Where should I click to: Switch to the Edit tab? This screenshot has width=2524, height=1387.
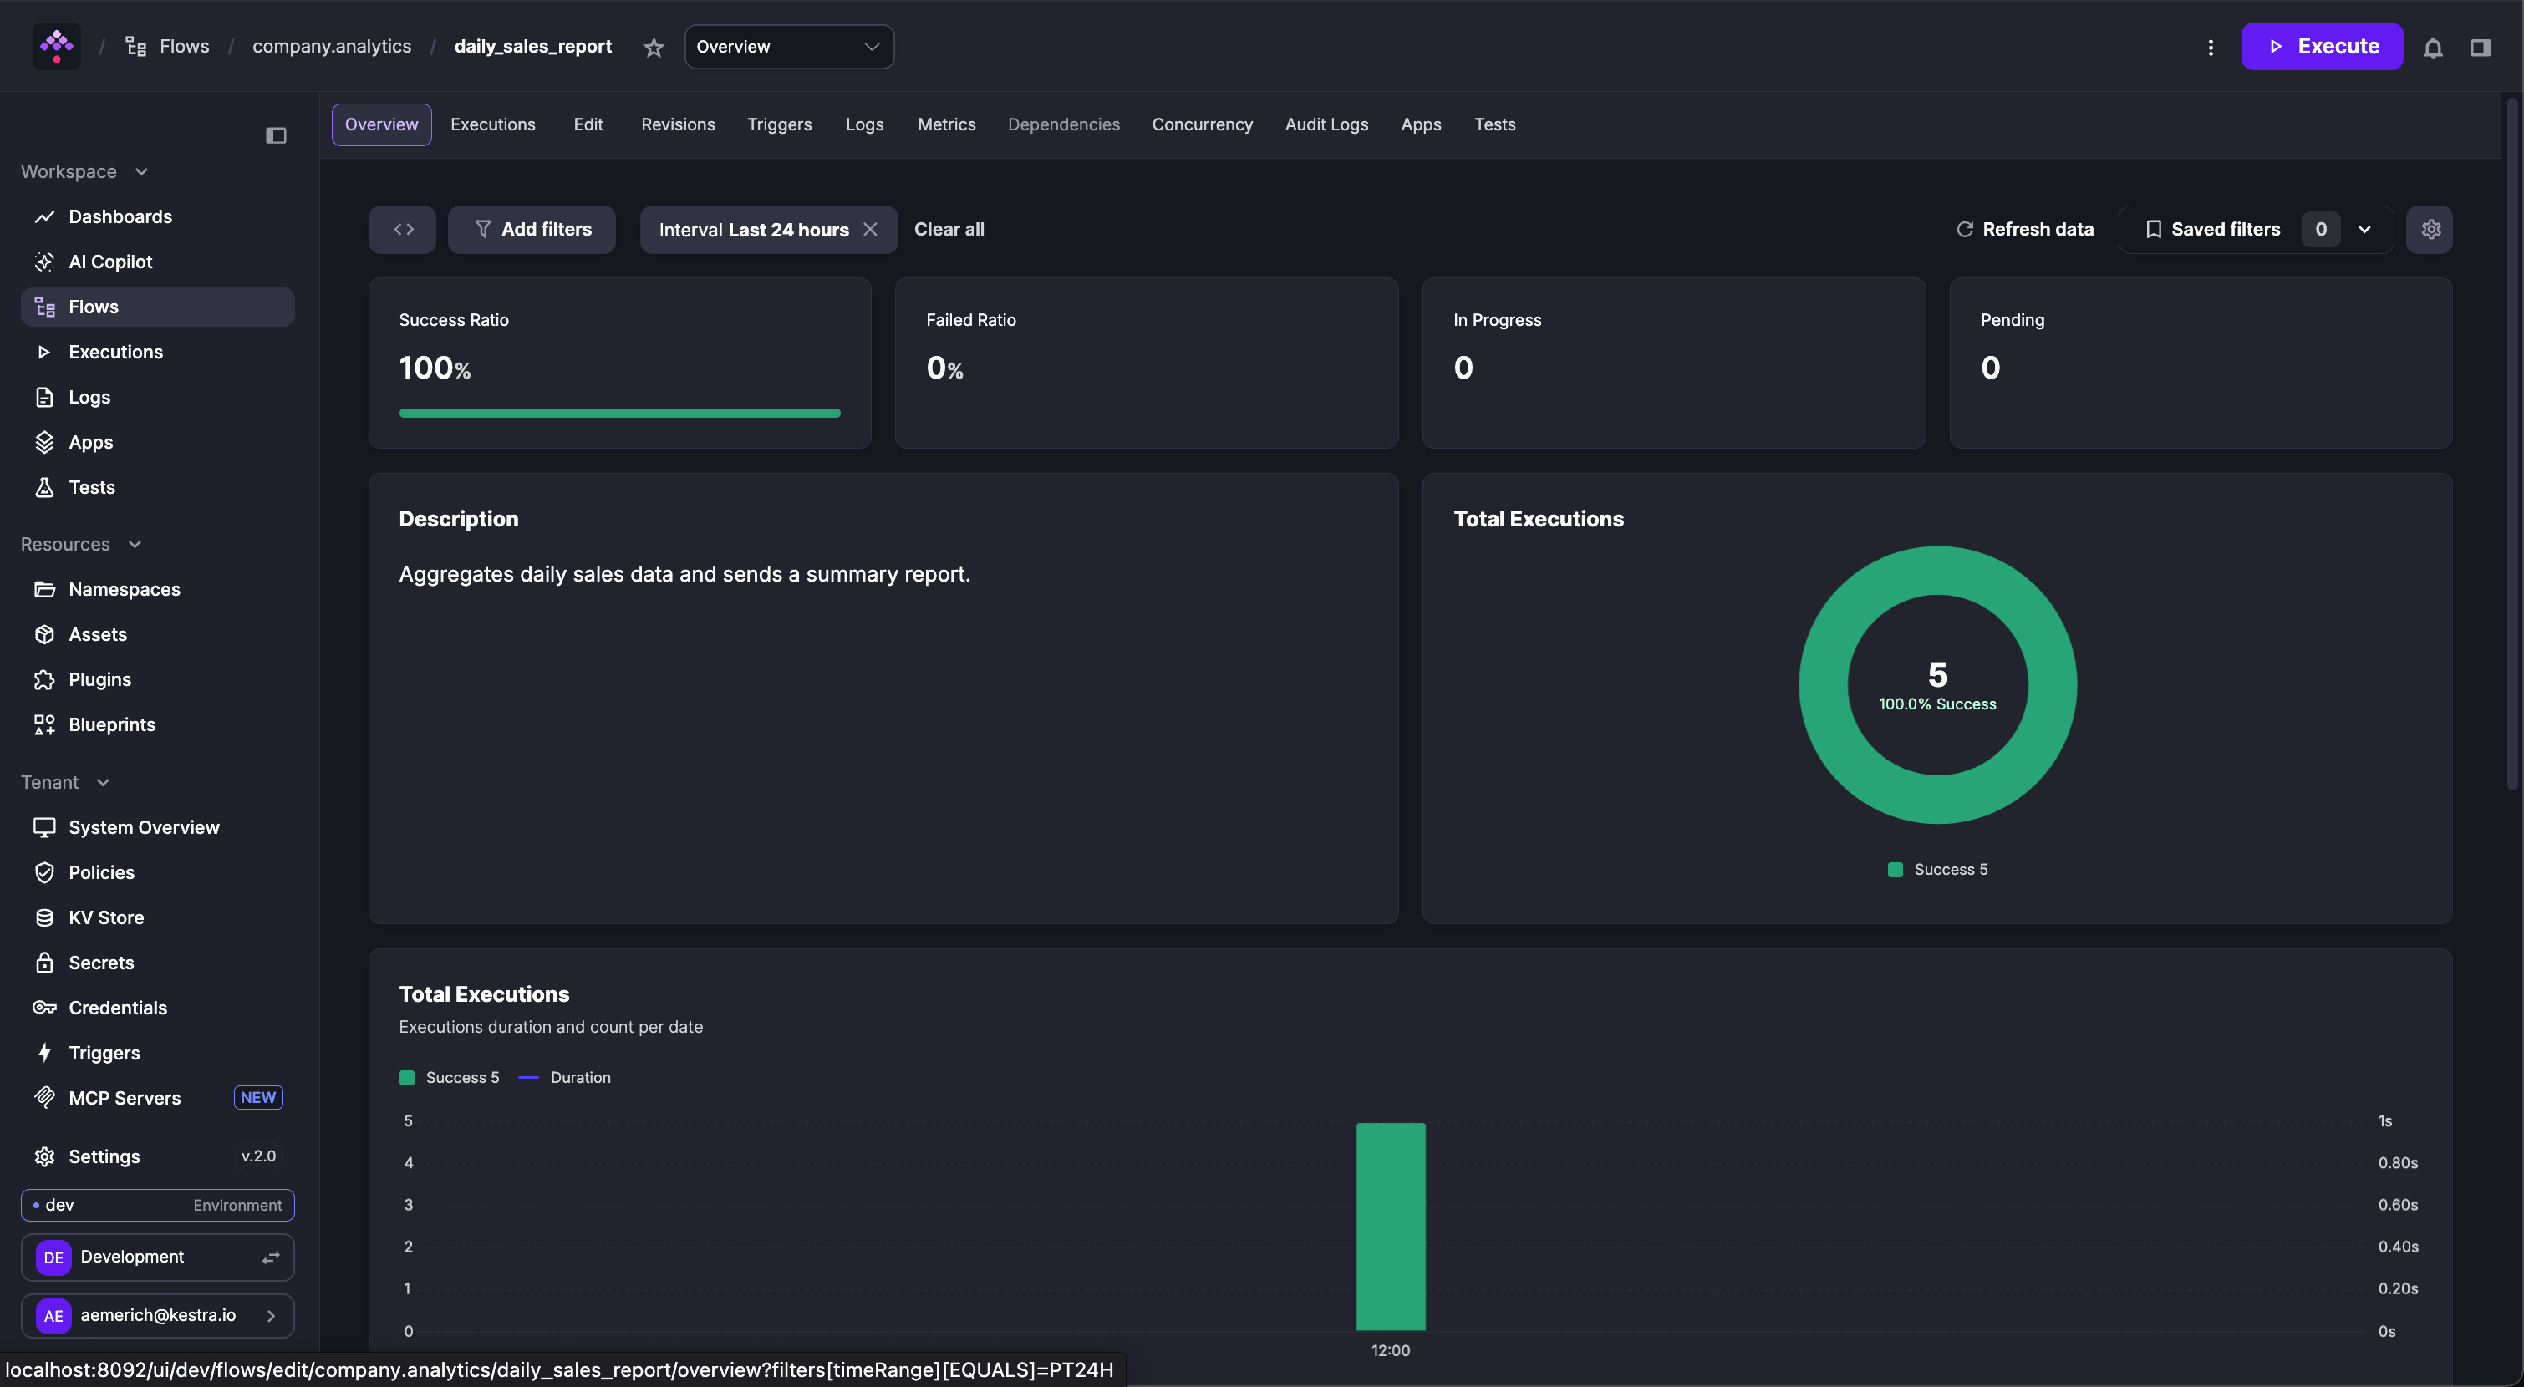pyautogui.click(x=588, y=124)
